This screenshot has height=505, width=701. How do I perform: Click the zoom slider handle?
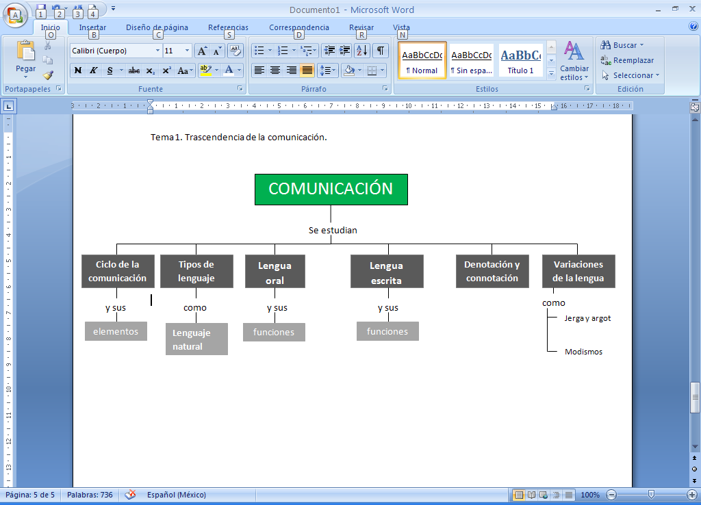point(651,494)
